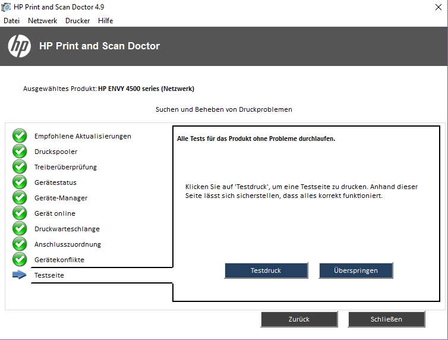Select the Gerätestatus step

click(x=55, y=182)
